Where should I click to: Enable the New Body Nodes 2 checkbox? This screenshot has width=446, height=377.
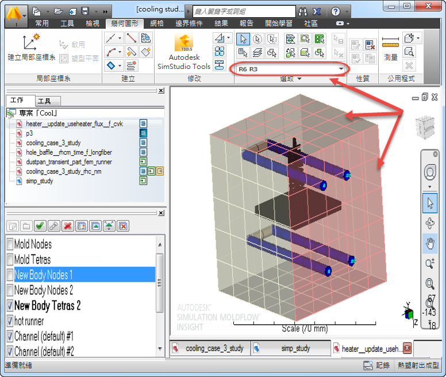click(10, 290)
